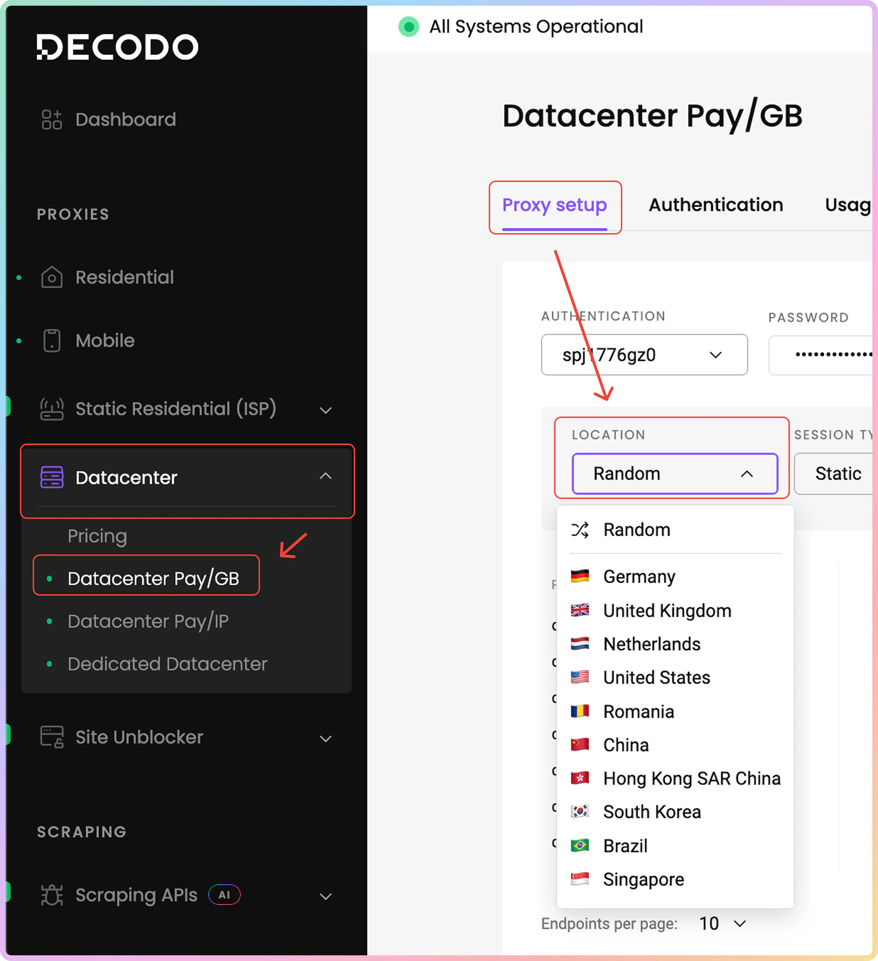The height and width of the screenshot is (961, 878).
Task: Open the Pricing submenu link
Action: (x=97, y=536)
